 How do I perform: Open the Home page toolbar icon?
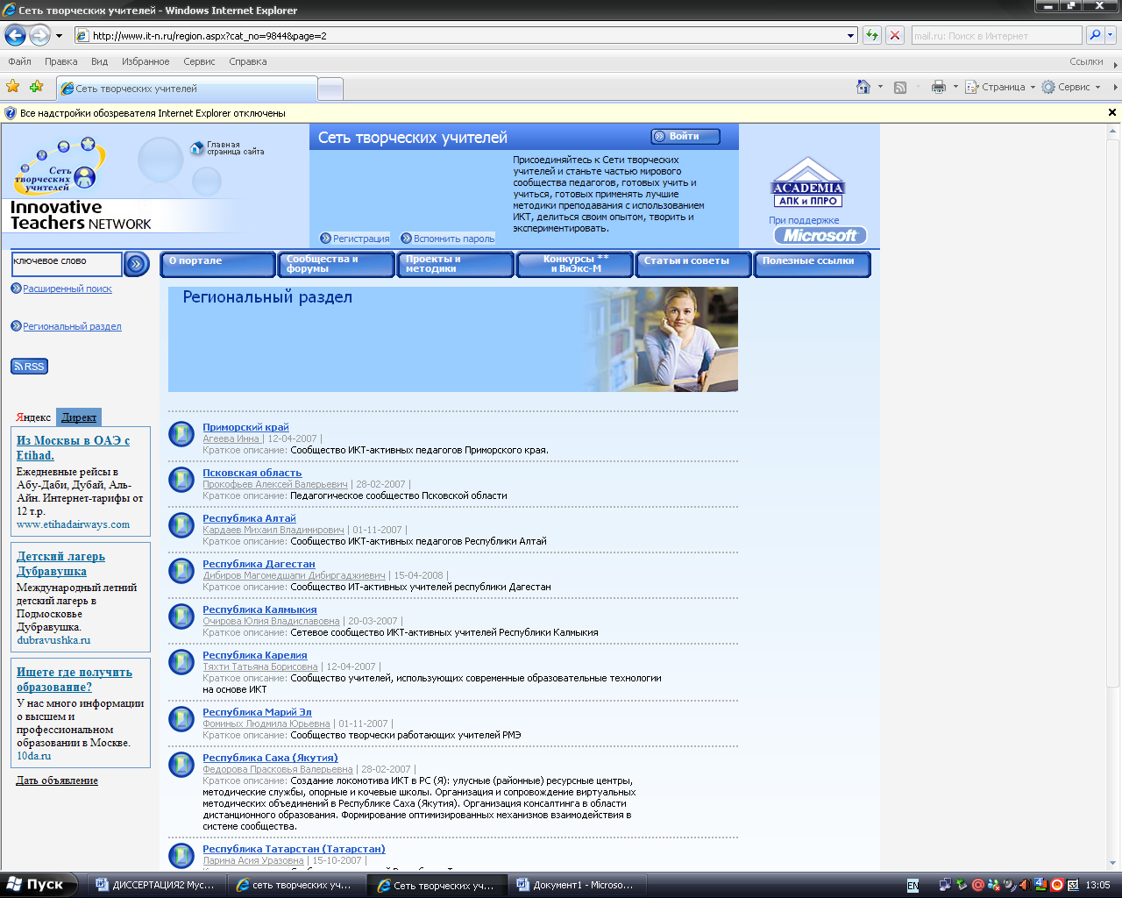pyautogui.click(x=863, y=87)
